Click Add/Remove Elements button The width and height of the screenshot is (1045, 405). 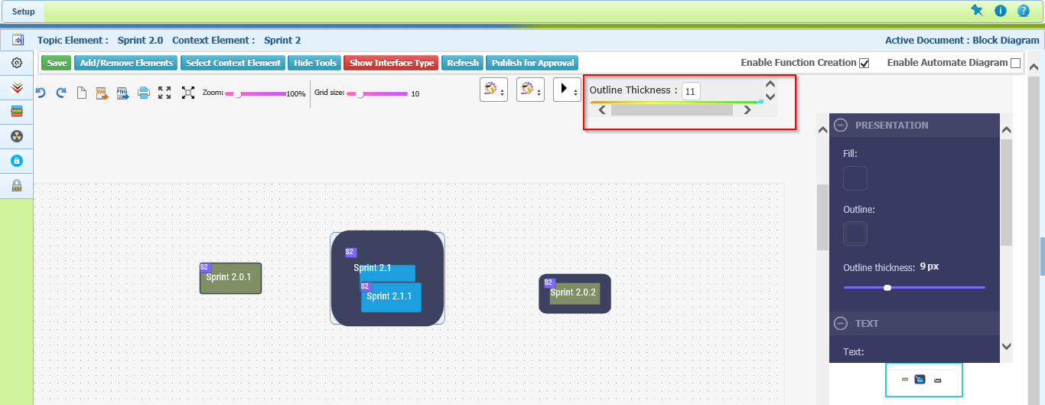[x=126, y=63]
